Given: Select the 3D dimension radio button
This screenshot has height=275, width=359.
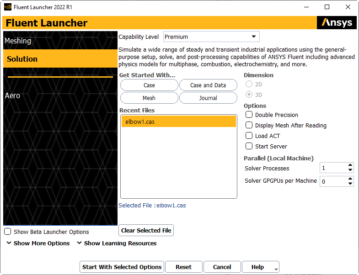Looking at the screenshot, I should pyautogui.click(x=249, y=95).
